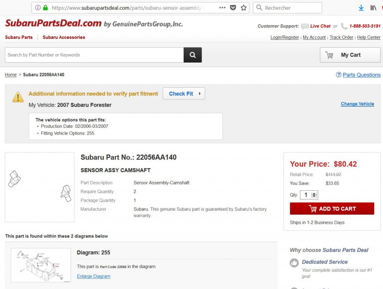Click the 'Sensor Assembly-Camshaft' description value

[x=162, y=183]
